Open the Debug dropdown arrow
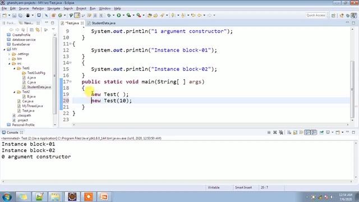The width and height of the screenshot is (359, 202). pyautogui.click(x=113, y=15)
